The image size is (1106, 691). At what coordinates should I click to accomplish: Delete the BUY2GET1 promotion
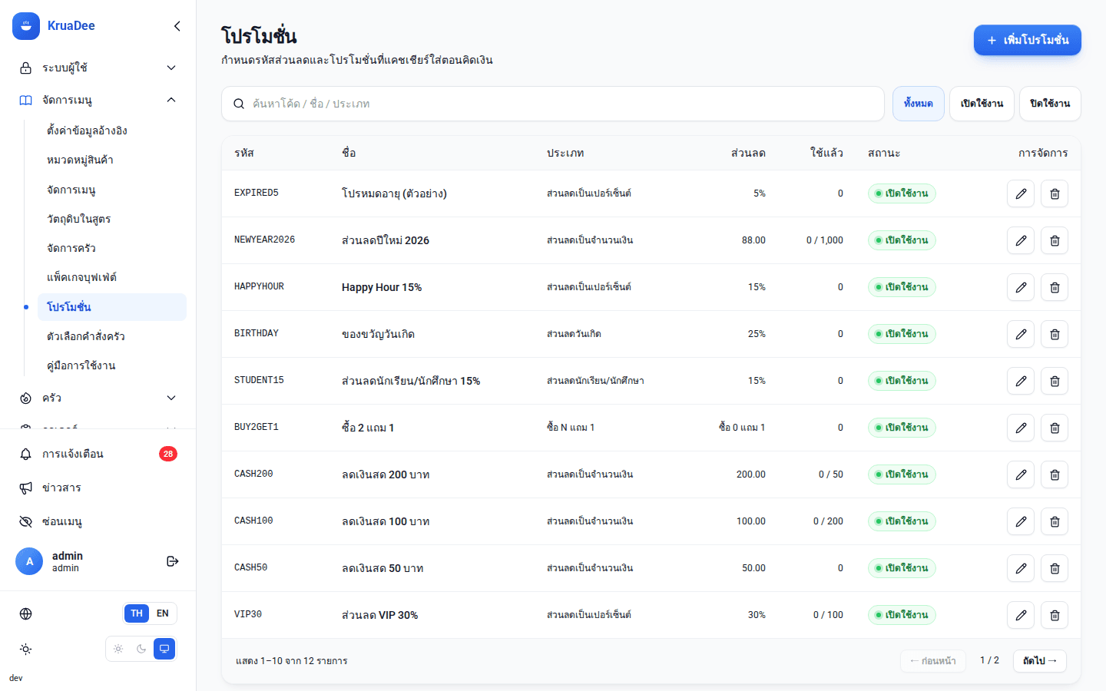1055,428
